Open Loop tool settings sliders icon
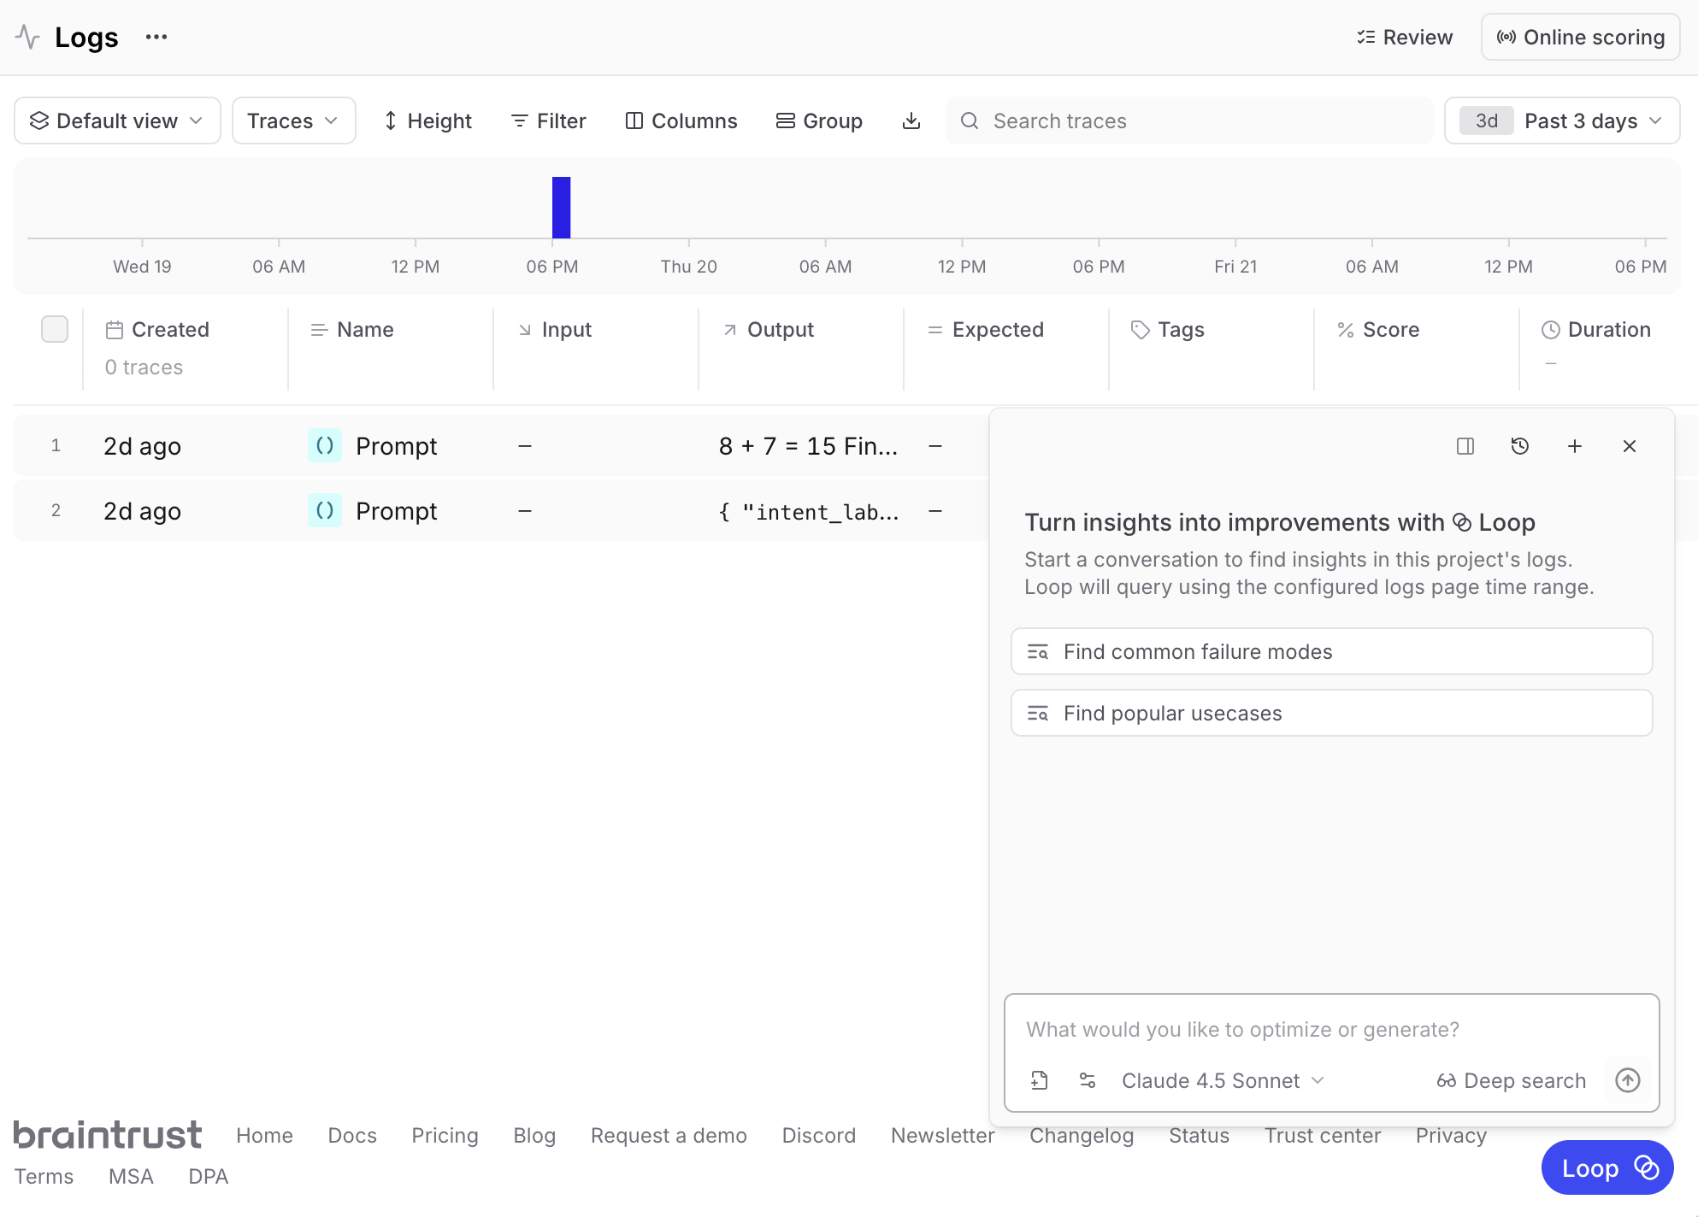The image size is (1698, 1217). tap(1088, 1080)
